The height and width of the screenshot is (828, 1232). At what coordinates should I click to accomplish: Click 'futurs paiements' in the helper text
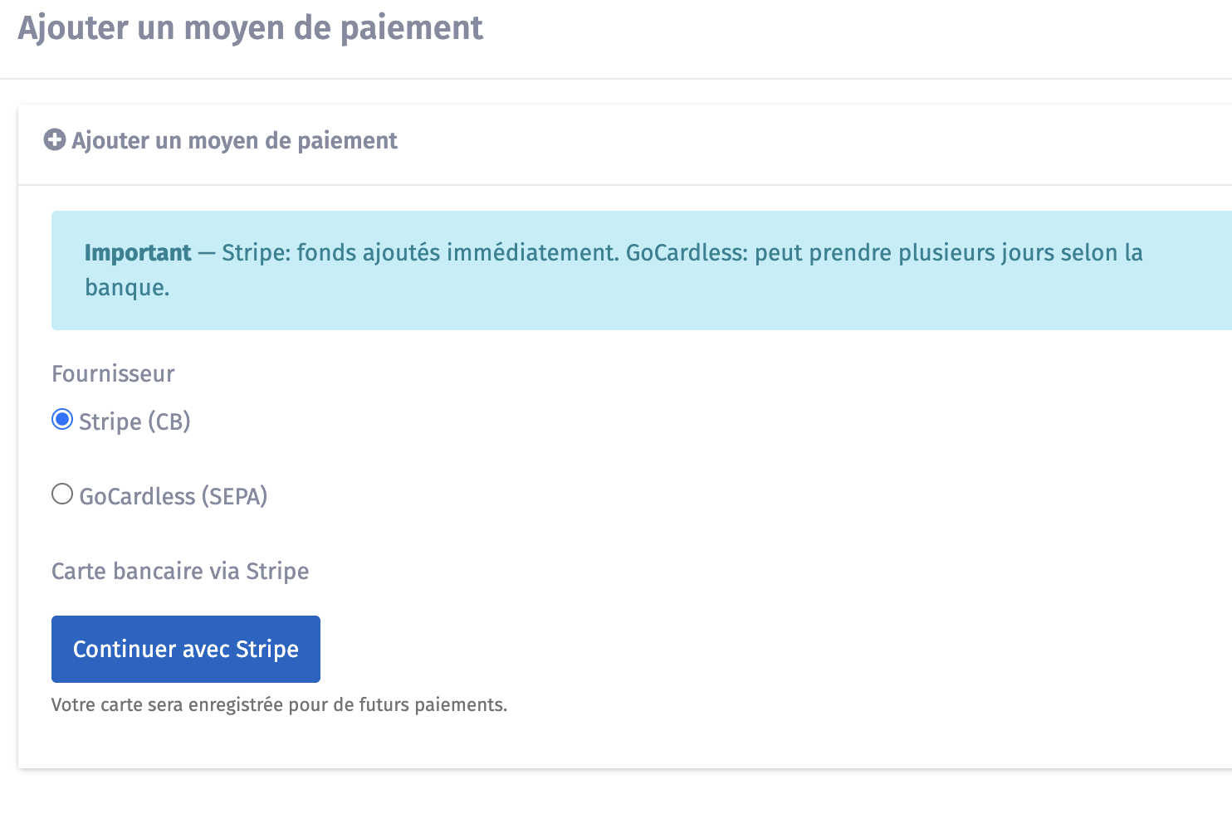(x=432, y=705)
